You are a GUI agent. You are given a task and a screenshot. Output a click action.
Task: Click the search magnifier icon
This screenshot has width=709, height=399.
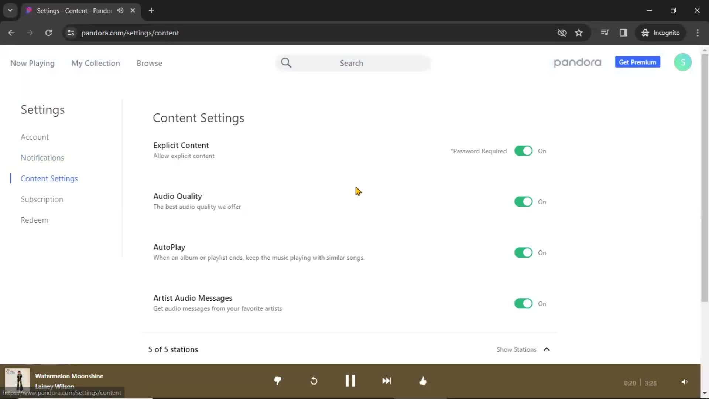tap(286, 63)
